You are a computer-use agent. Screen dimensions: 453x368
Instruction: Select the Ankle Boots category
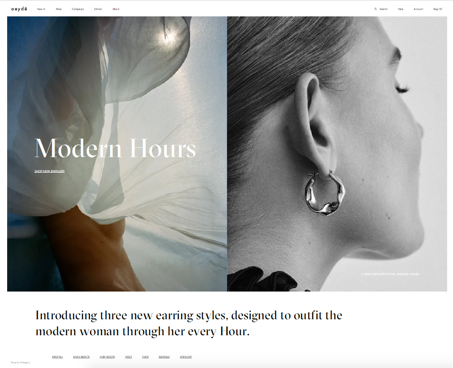(x=81, y=357)
